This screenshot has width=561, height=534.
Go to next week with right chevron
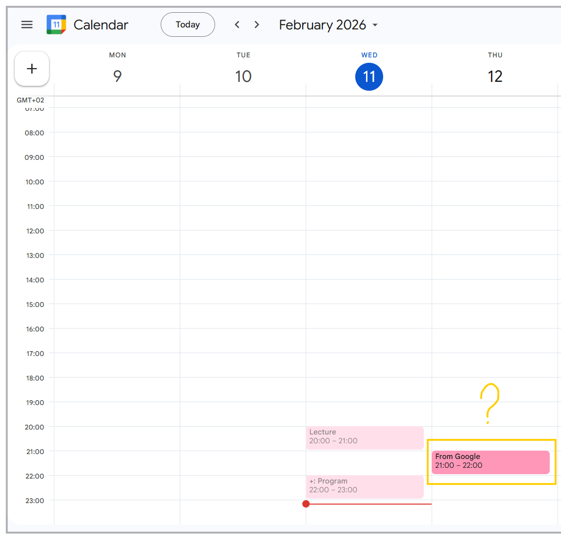pos(257,25)
